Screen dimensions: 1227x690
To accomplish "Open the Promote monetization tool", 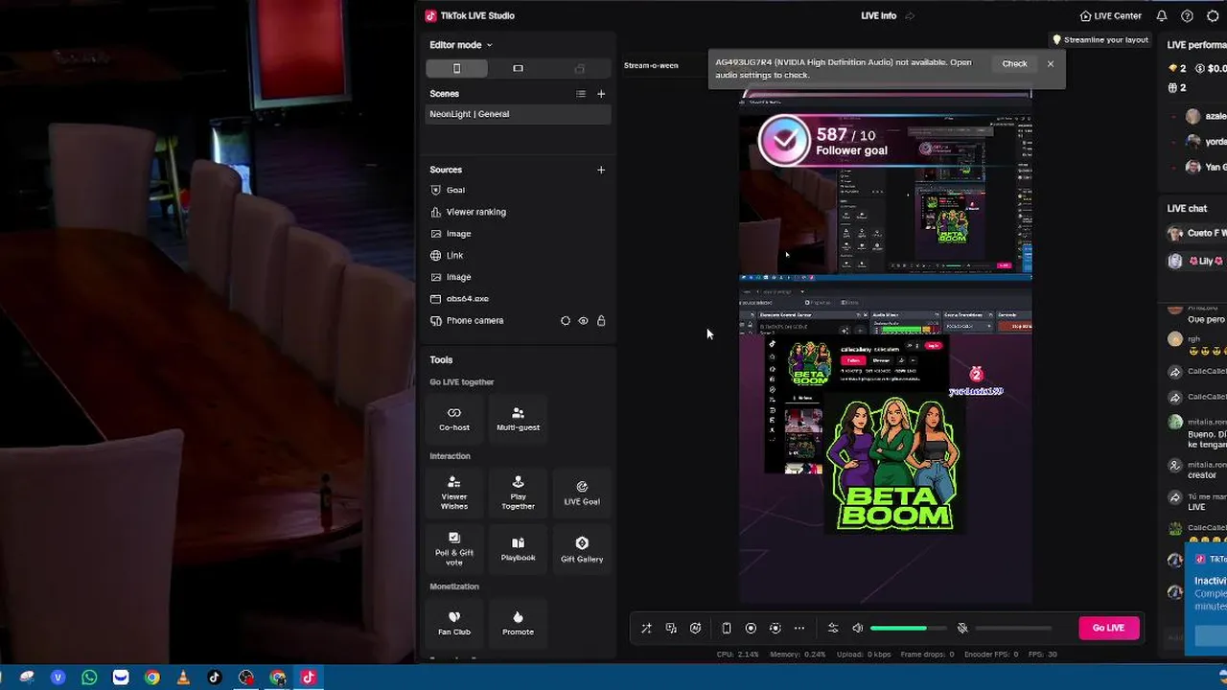I will coord(518,623).
